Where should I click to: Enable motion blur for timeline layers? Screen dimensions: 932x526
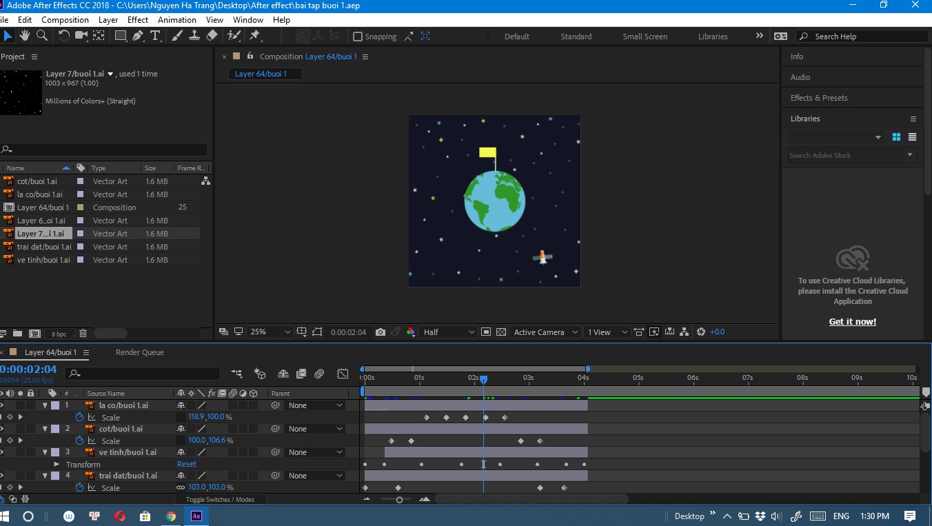[319, 374]
